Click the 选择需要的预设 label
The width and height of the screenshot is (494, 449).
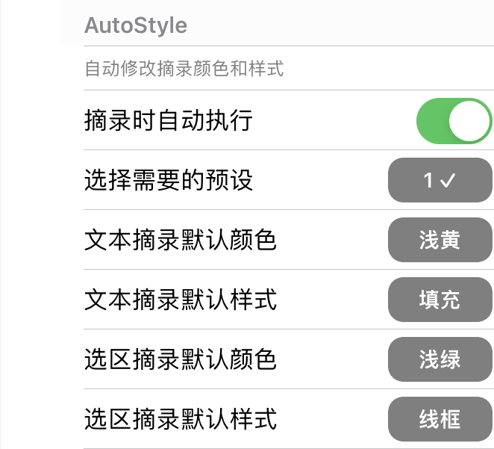click(x=169, y=180)
